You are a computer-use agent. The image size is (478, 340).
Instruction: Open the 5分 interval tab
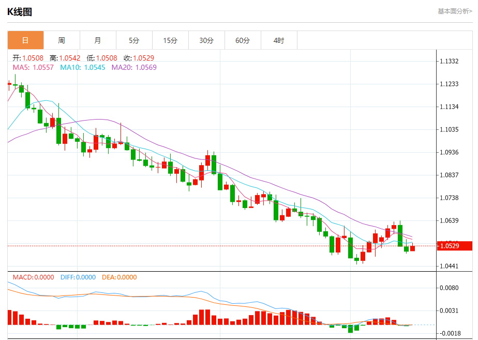pos(134,40)
